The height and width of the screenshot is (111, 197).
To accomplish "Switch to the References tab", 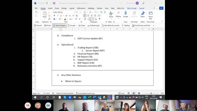I will point(81,8).
